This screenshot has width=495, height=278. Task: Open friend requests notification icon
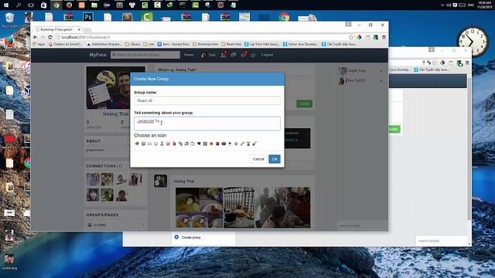tap(224, 55)
